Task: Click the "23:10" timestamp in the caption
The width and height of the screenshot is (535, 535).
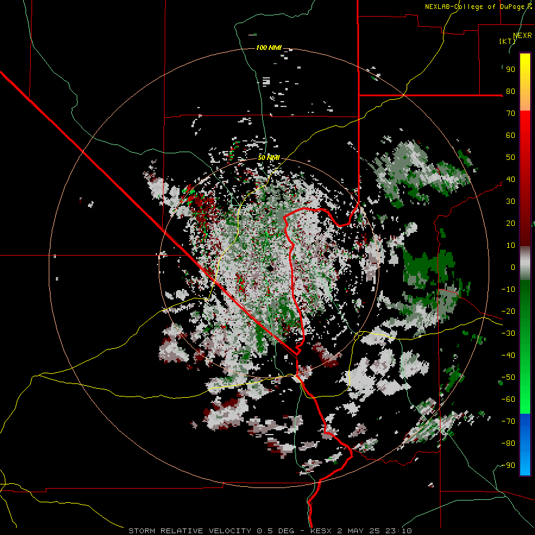Action: click(x=398, y=531)
